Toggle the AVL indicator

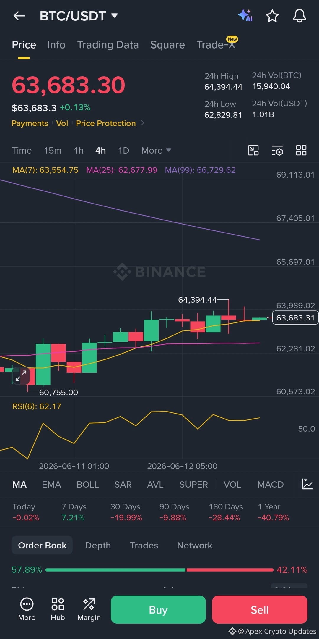[x=155, y=484]
